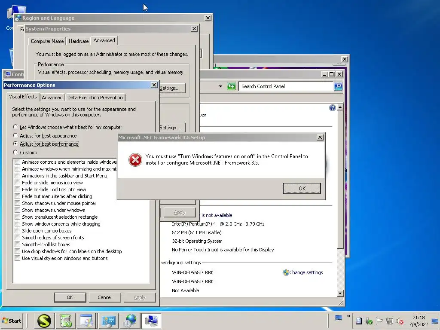Click the scroll down arrow in Control Panel
440x330 pixels.
click(x=340, y=293)
